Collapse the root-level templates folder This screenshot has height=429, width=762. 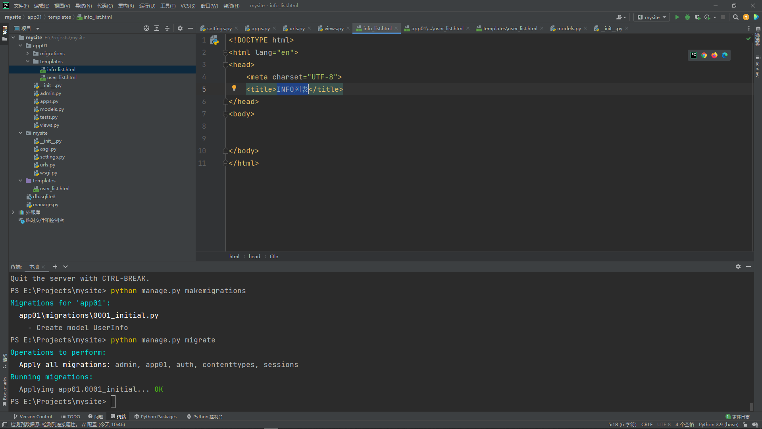click(21, 181)
